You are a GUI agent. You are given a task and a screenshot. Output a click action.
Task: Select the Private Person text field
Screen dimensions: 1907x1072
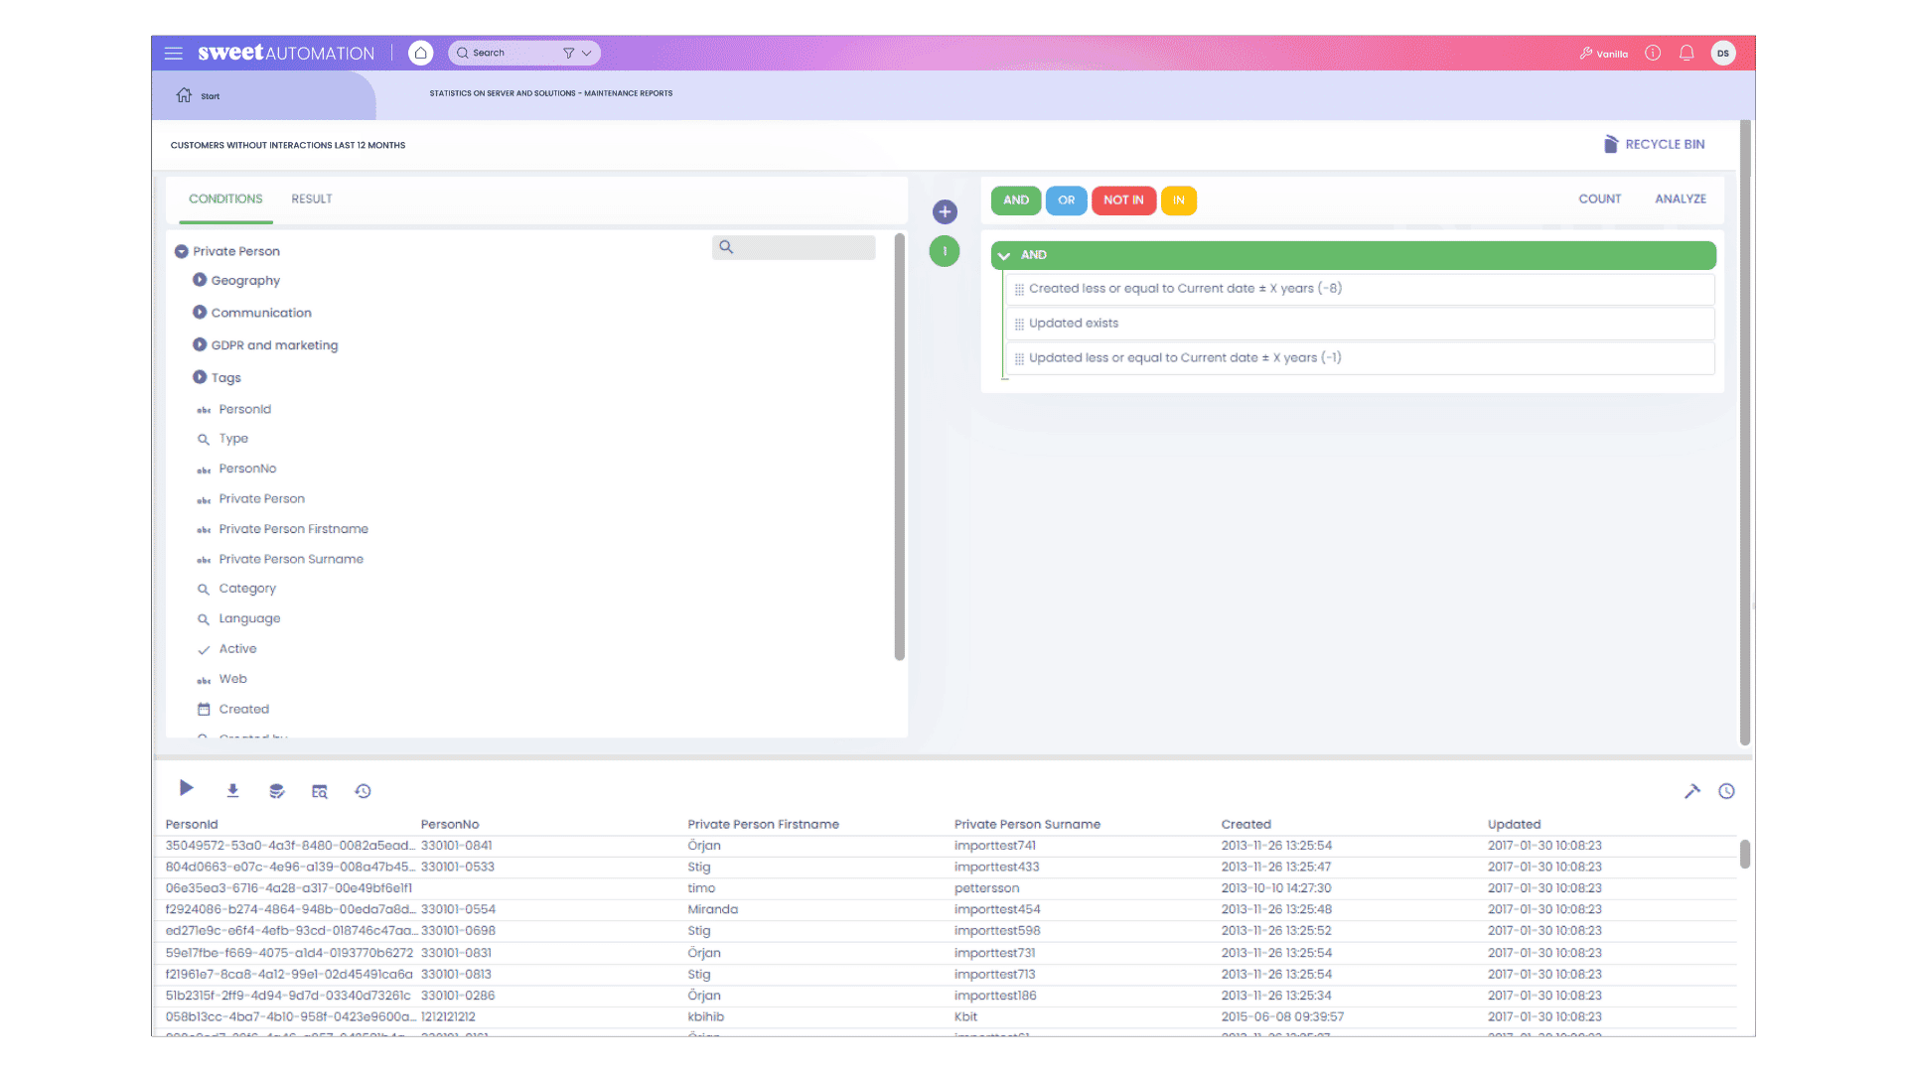click(x=261, y=499)
